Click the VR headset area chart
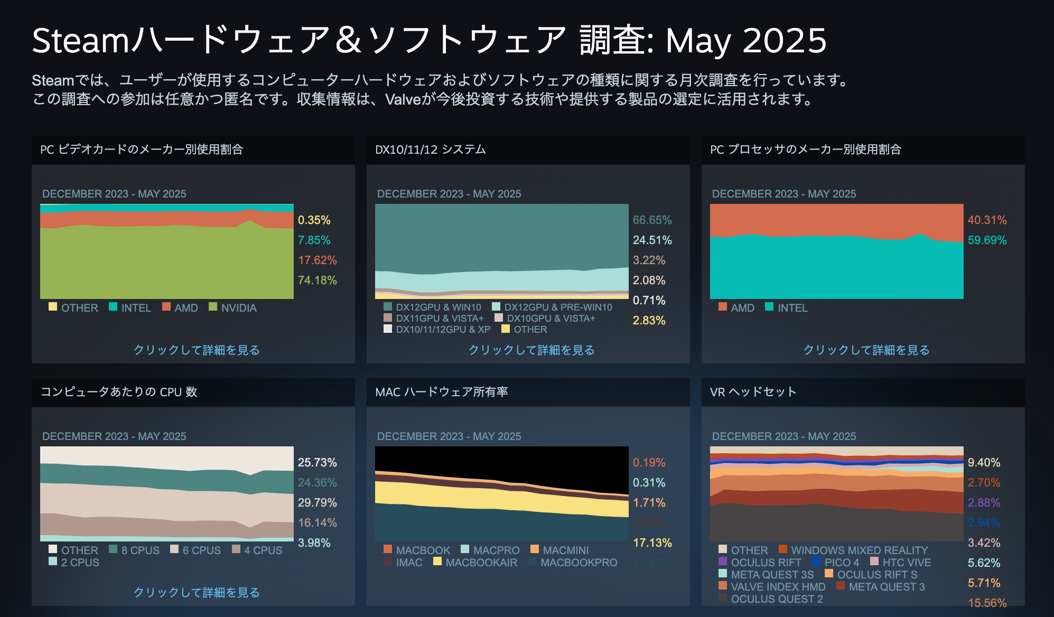 [837, 494]
